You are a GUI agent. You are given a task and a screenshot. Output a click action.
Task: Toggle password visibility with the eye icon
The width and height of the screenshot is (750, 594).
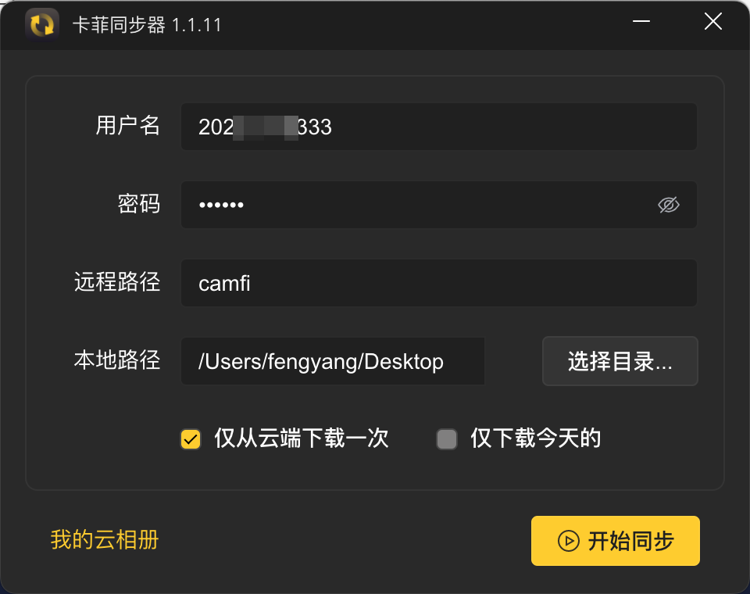click(x=668, y=205)
